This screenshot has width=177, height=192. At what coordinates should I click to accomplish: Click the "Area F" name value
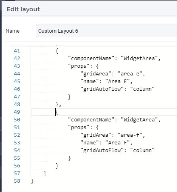coord(118,143)
